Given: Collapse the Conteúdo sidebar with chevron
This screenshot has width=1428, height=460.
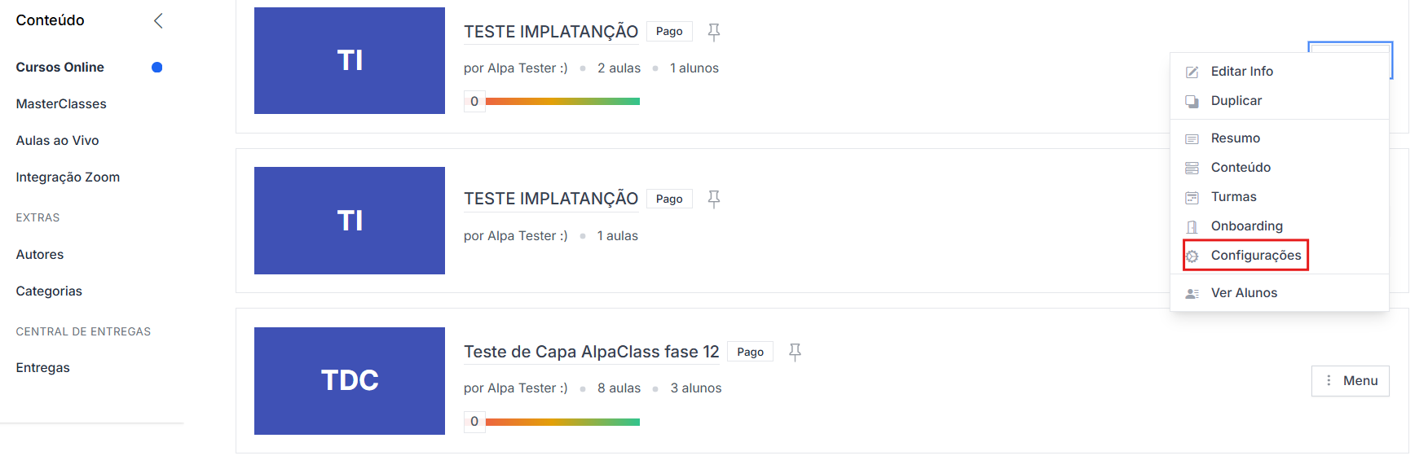Looking at the screenshot, I should tap(158, 20).
